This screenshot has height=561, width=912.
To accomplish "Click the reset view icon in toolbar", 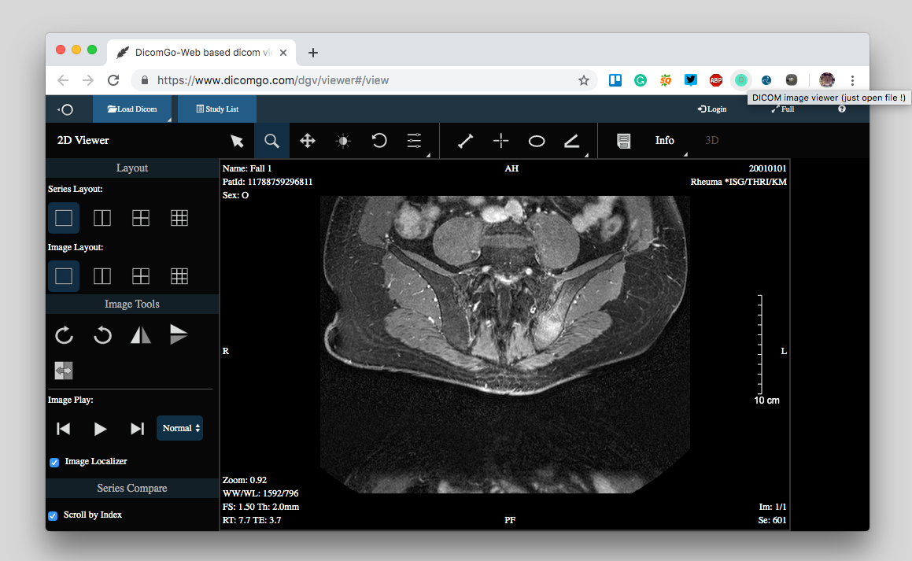I will click(379, 141).
